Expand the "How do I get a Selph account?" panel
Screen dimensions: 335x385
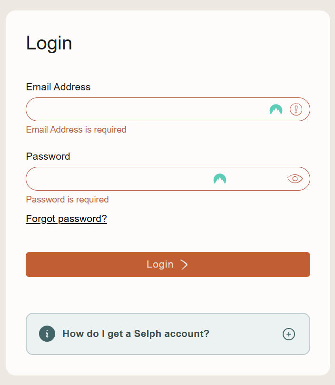click(168, 334)
